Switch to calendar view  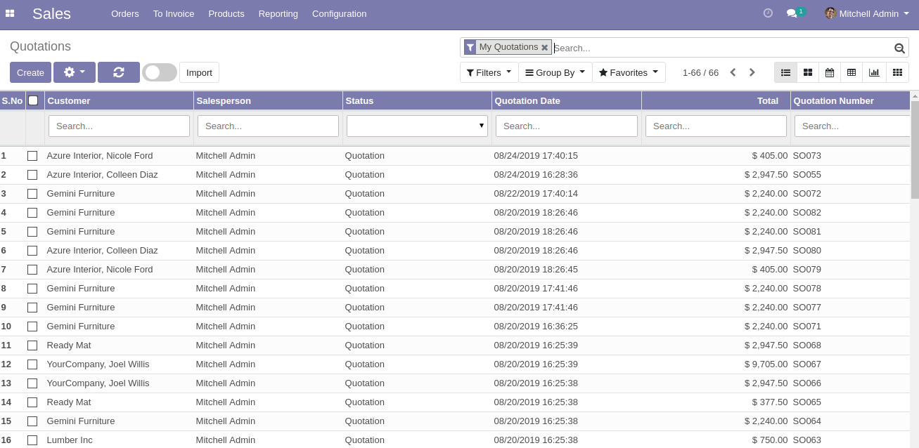830,72
